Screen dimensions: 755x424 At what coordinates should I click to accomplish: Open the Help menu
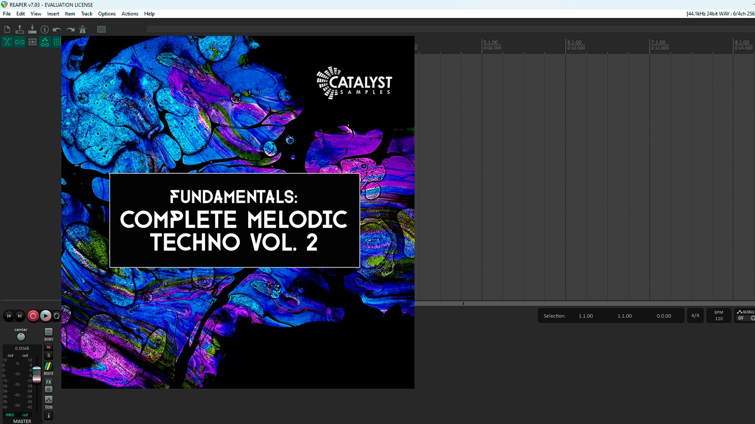click(149, 14)
